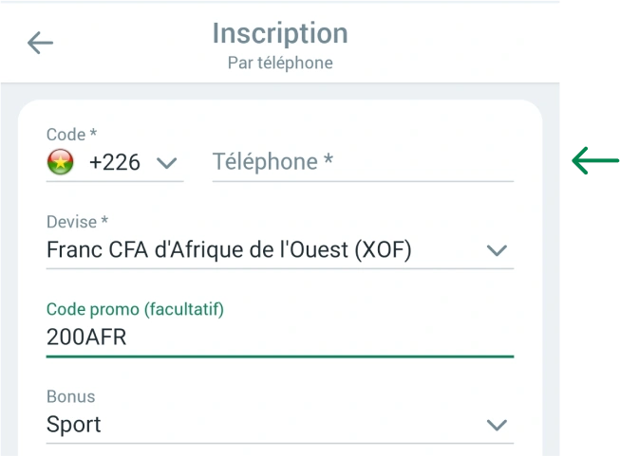This screenshot has width=620, height=456.
Task: Click the "Devise *" field label
Action: [77, 222]
